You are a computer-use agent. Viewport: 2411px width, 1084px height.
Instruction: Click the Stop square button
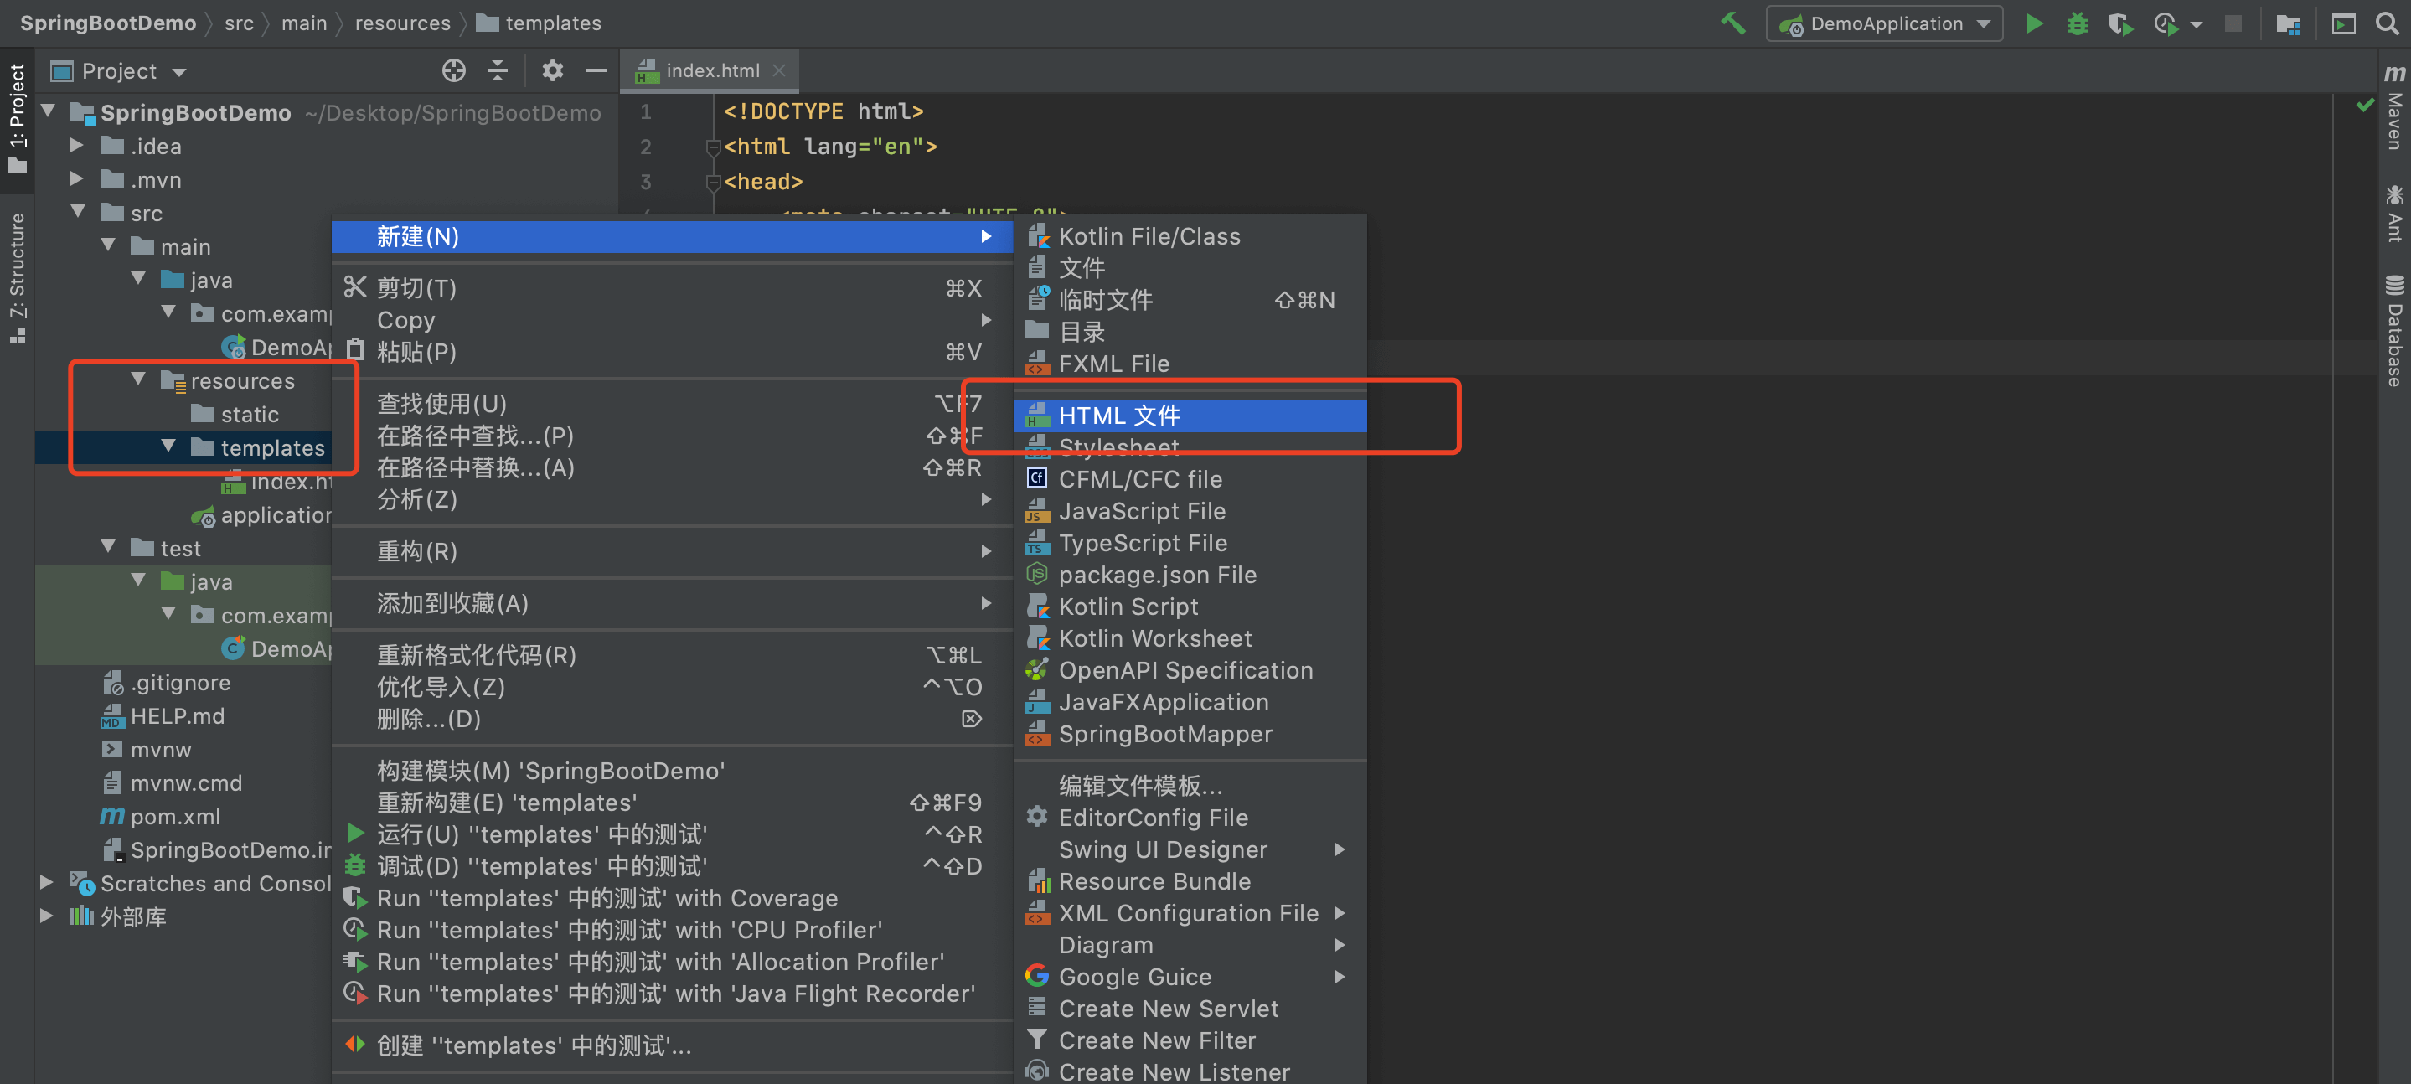pyautogui.click(x=2233, y=23)
